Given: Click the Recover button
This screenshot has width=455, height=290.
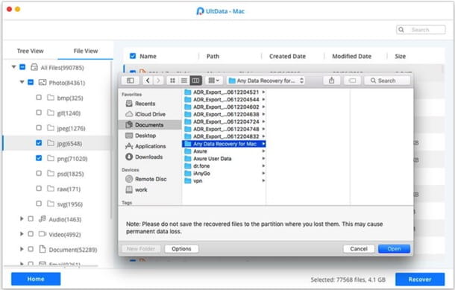Looking at the screenshot, I should coord(420,280).
